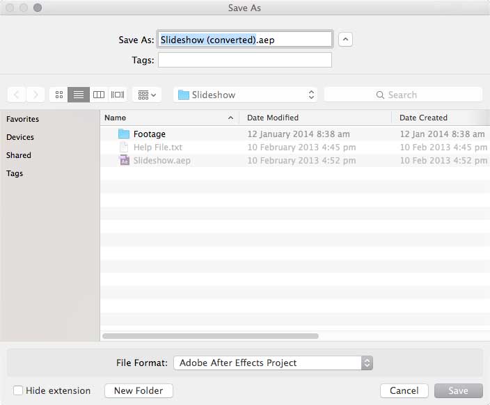This screenshot has width=490, height=405.
Task: Open the Slideshow folder location popup
Action: 245,95
